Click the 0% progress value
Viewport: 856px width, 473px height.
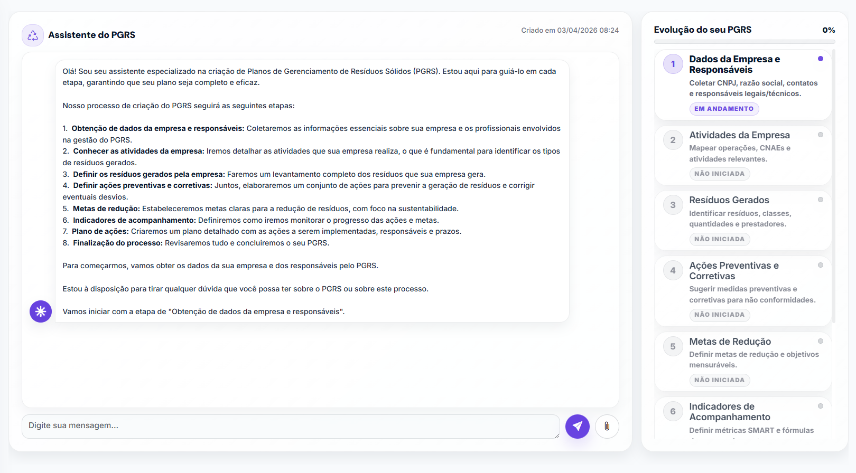829,30
